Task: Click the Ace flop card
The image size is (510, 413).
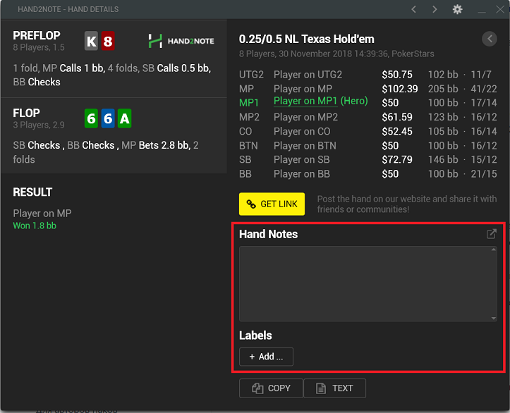Action: coord(125,118)
